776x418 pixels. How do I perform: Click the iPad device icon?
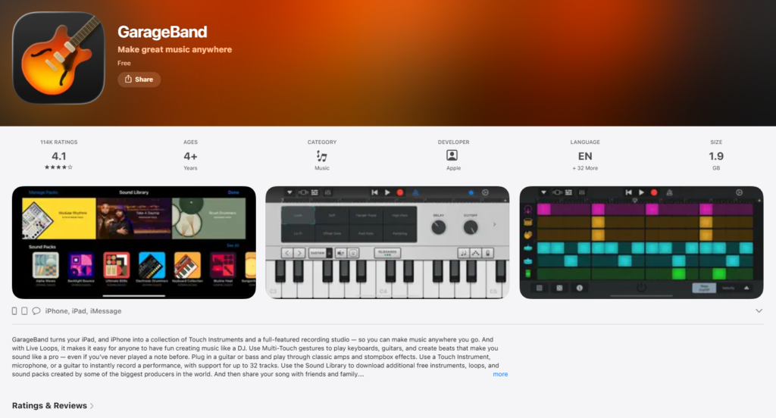tap(24, 311)
